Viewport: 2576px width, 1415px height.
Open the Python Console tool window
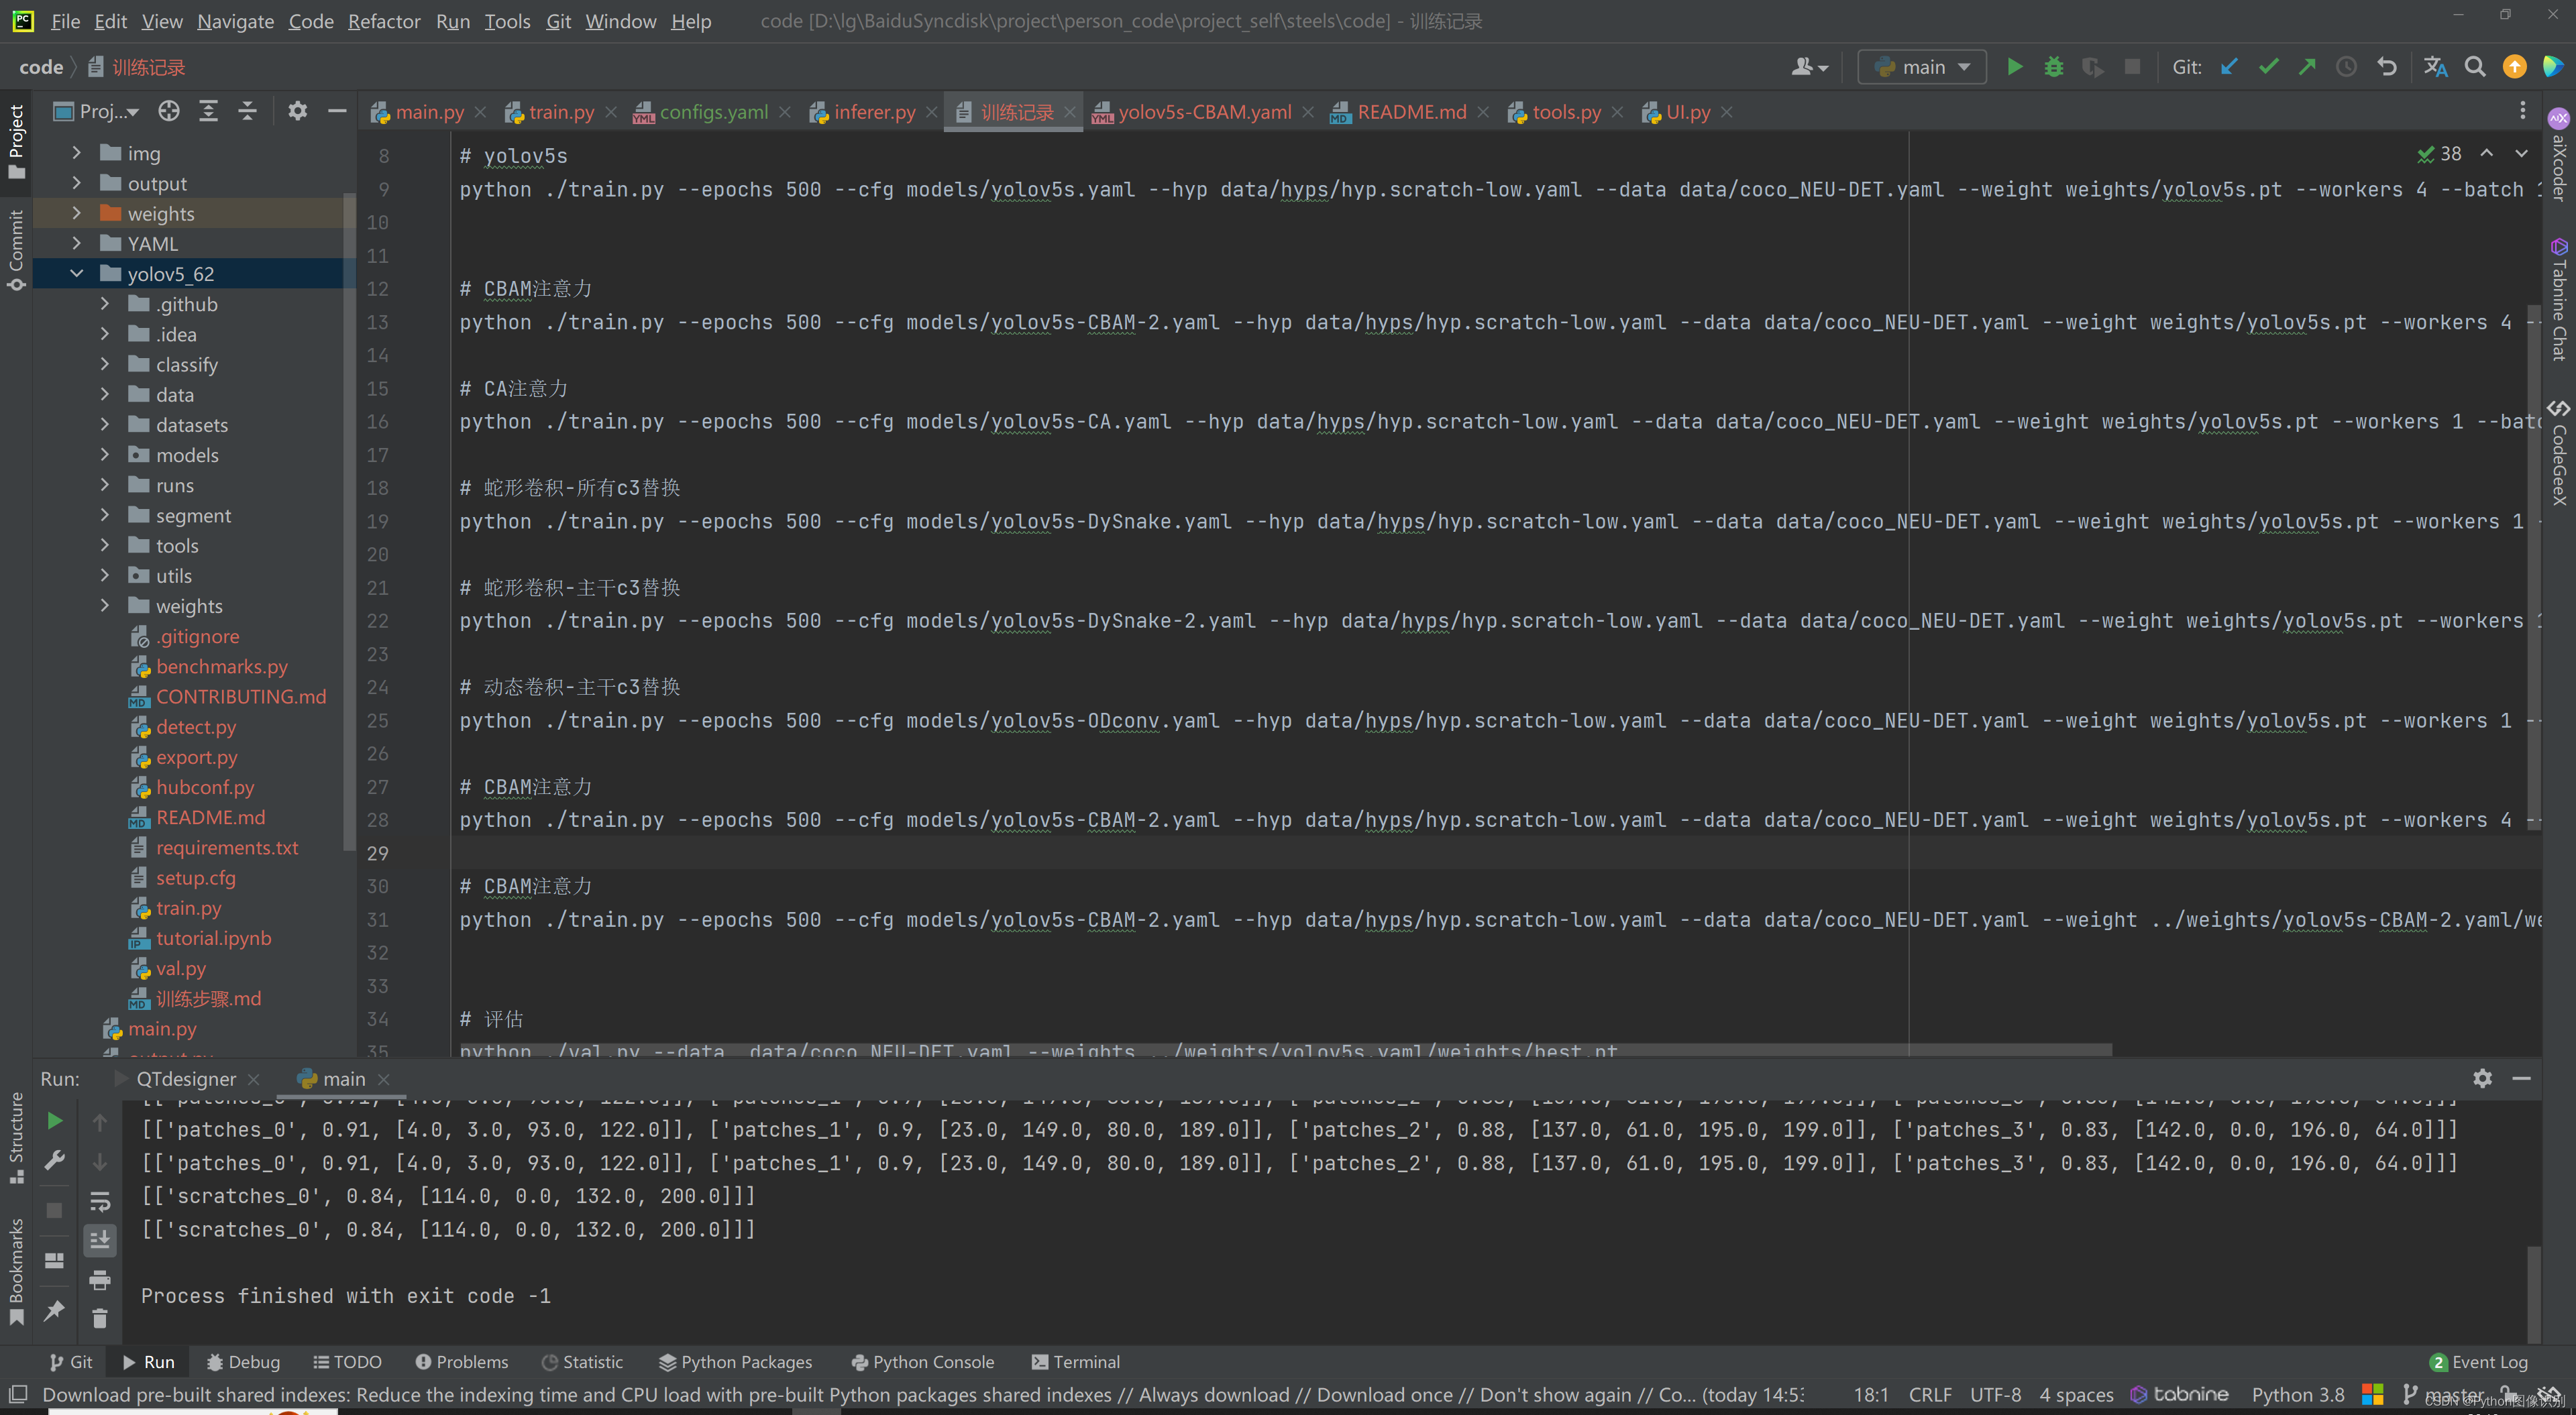tap(922, 1362)
